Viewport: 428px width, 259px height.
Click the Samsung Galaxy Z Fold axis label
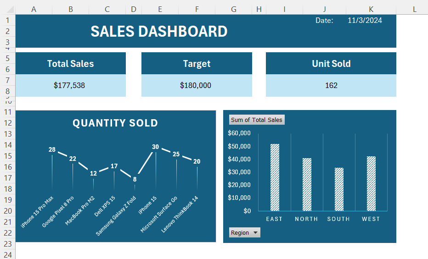tap(116, 216)
